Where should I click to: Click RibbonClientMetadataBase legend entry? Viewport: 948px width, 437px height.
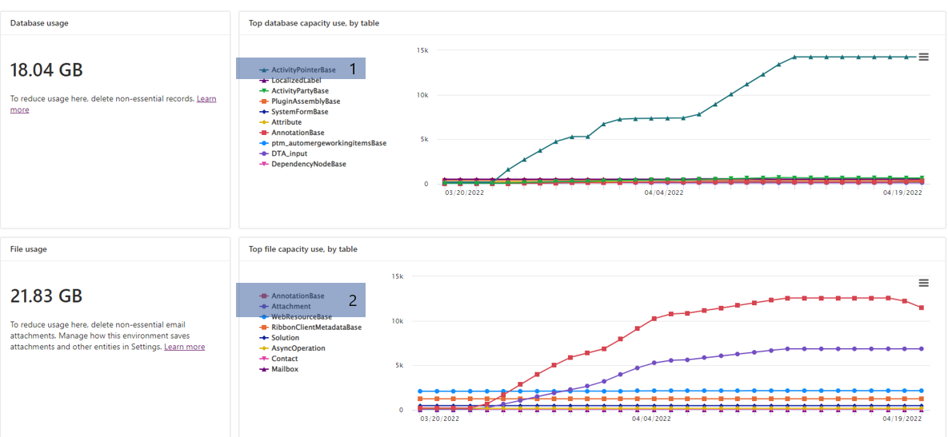tap(310, 327)
